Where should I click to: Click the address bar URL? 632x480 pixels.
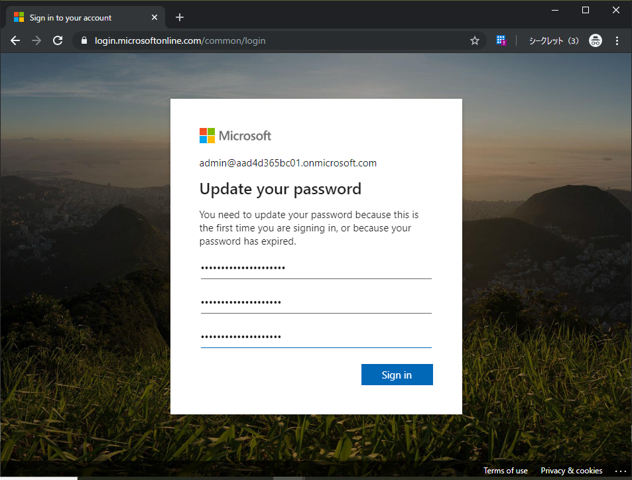point(180,40)
